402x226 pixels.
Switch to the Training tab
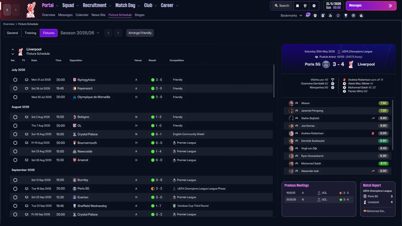[x=30, y=33]
